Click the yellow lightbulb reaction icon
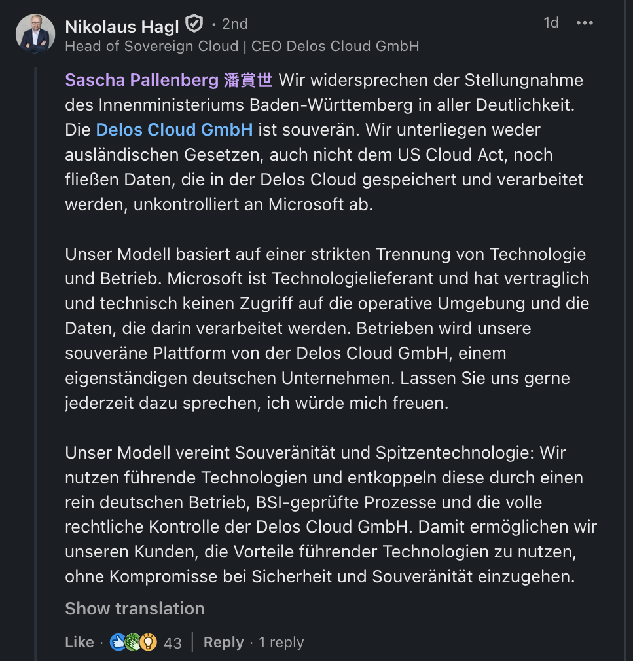The image size is (633, 661). 149,643
